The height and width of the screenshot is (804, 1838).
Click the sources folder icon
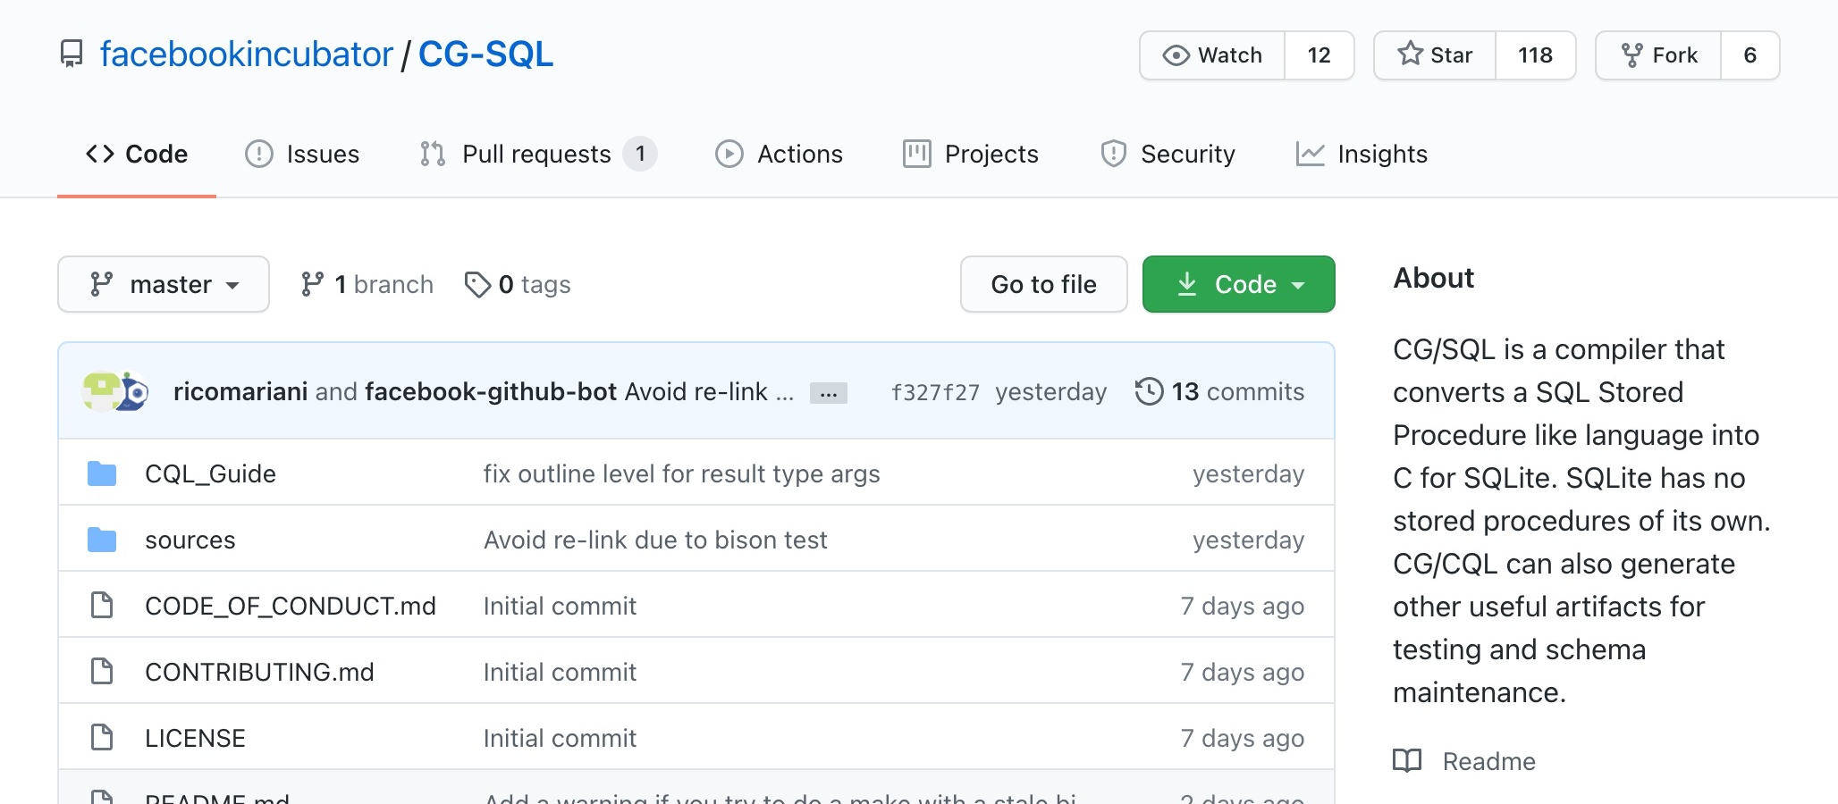tap(102, 540)
